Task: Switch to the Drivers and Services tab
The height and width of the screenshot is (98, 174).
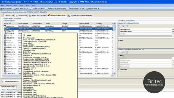Action: [x=37, y=16]
